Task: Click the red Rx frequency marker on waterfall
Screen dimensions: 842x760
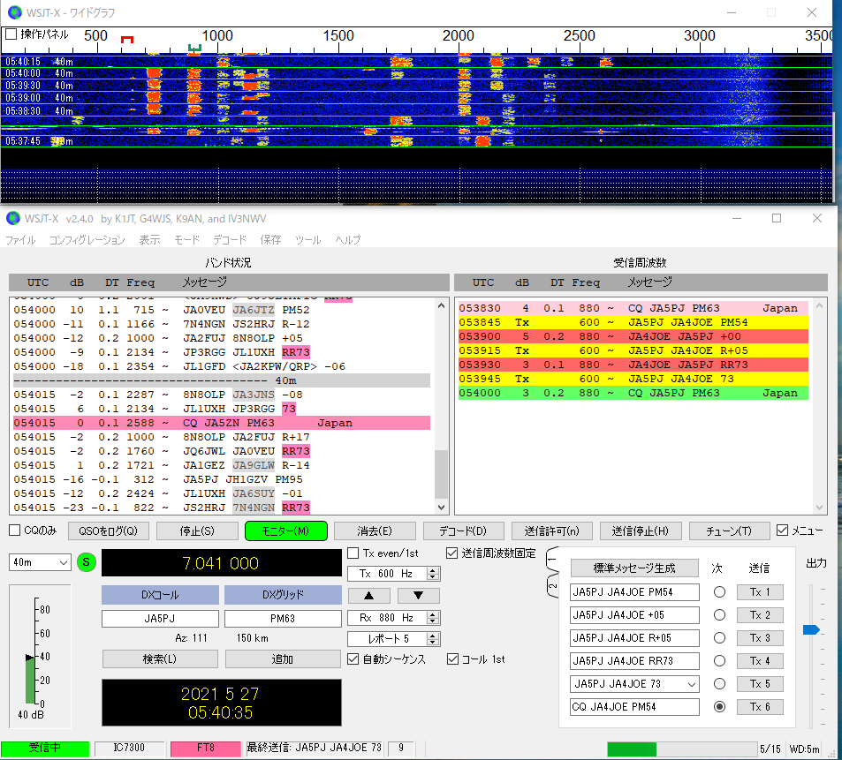Action: [127, 41]
